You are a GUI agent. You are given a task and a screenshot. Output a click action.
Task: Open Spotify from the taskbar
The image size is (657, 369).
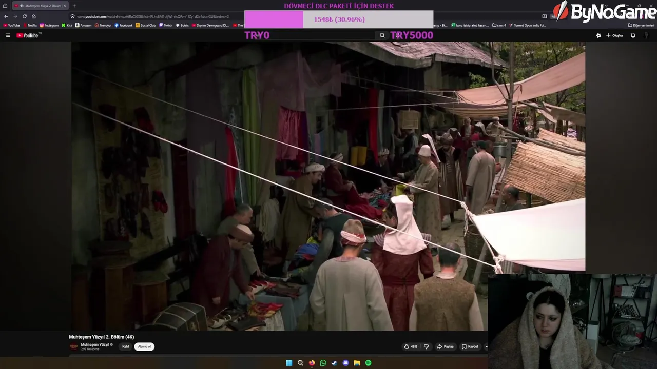coord(368,363)
